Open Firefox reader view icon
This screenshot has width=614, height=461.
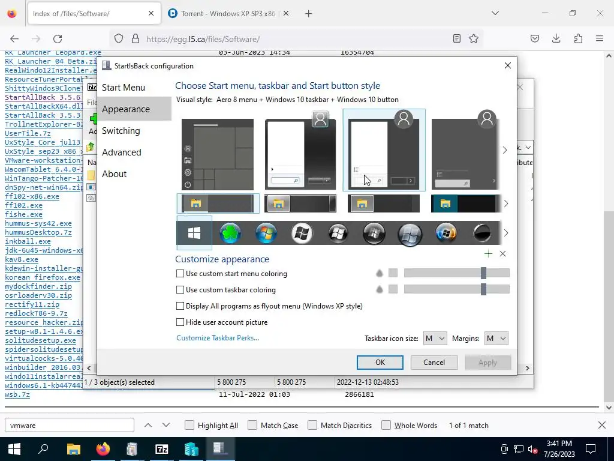[456, 38]
